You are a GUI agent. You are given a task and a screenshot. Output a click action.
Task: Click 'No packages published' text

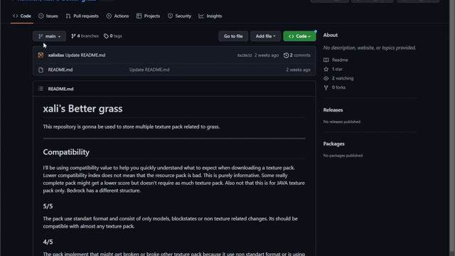343,156
